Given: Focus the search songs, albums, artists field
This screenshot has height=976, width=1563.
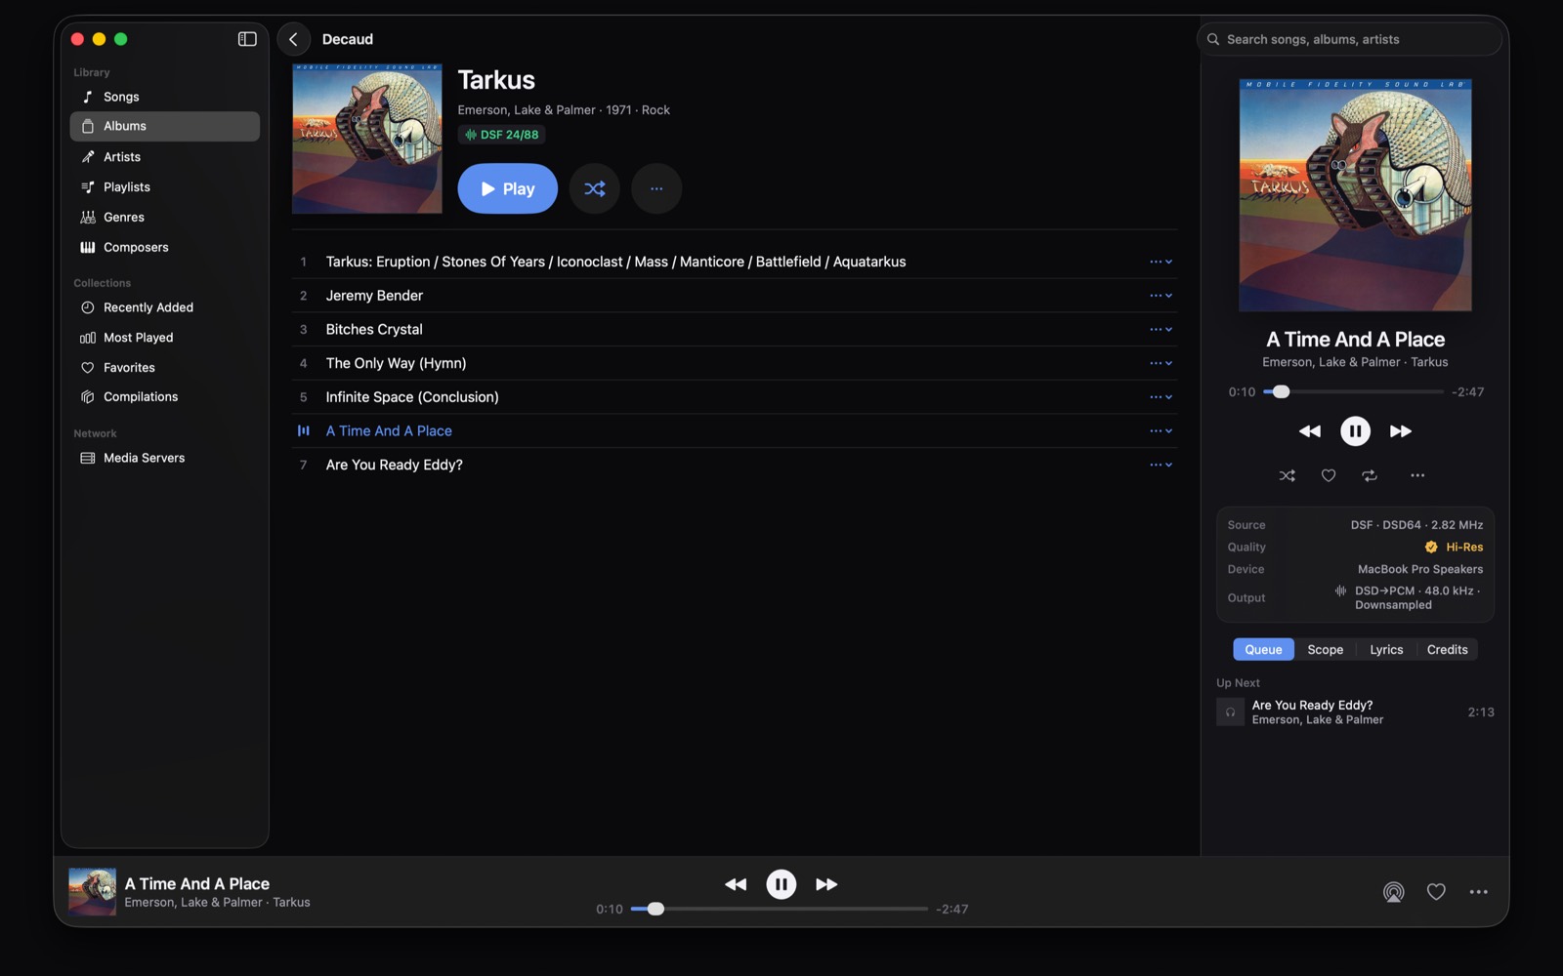Looking at the screenshot, I should pyautogui.click(x=1349, y=39).
